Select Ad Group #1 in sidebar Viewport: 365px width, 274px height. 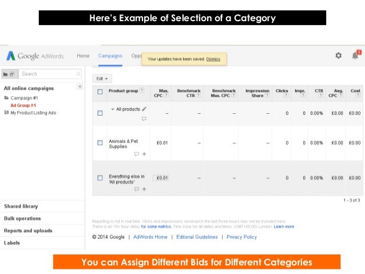pos(23,105)
